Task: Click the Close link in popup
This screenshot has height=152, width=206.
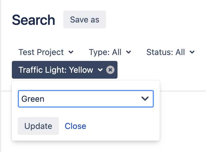Action: [x=75, y=126]
